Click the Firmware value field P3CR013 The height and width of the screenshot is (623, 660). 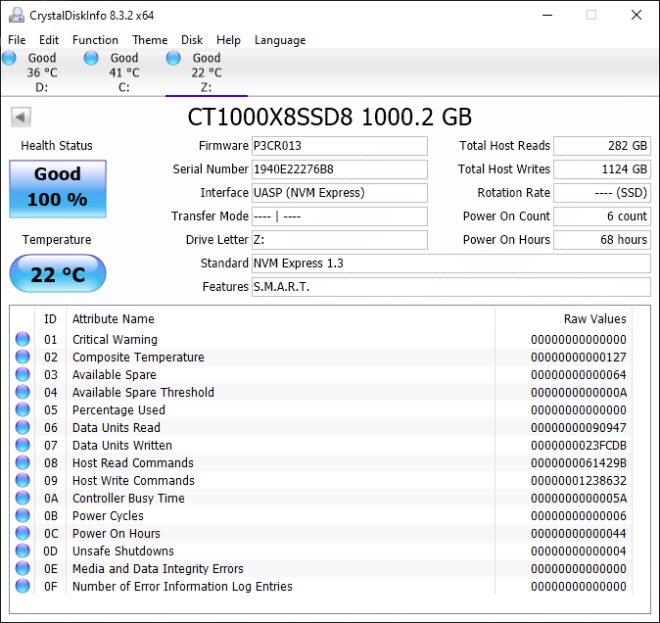click(339, 146)
